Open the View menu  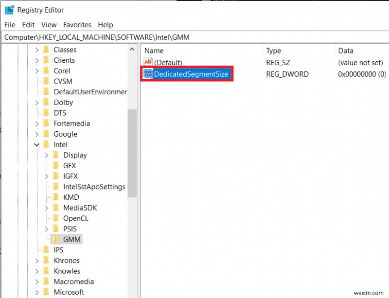pos(49,25)
